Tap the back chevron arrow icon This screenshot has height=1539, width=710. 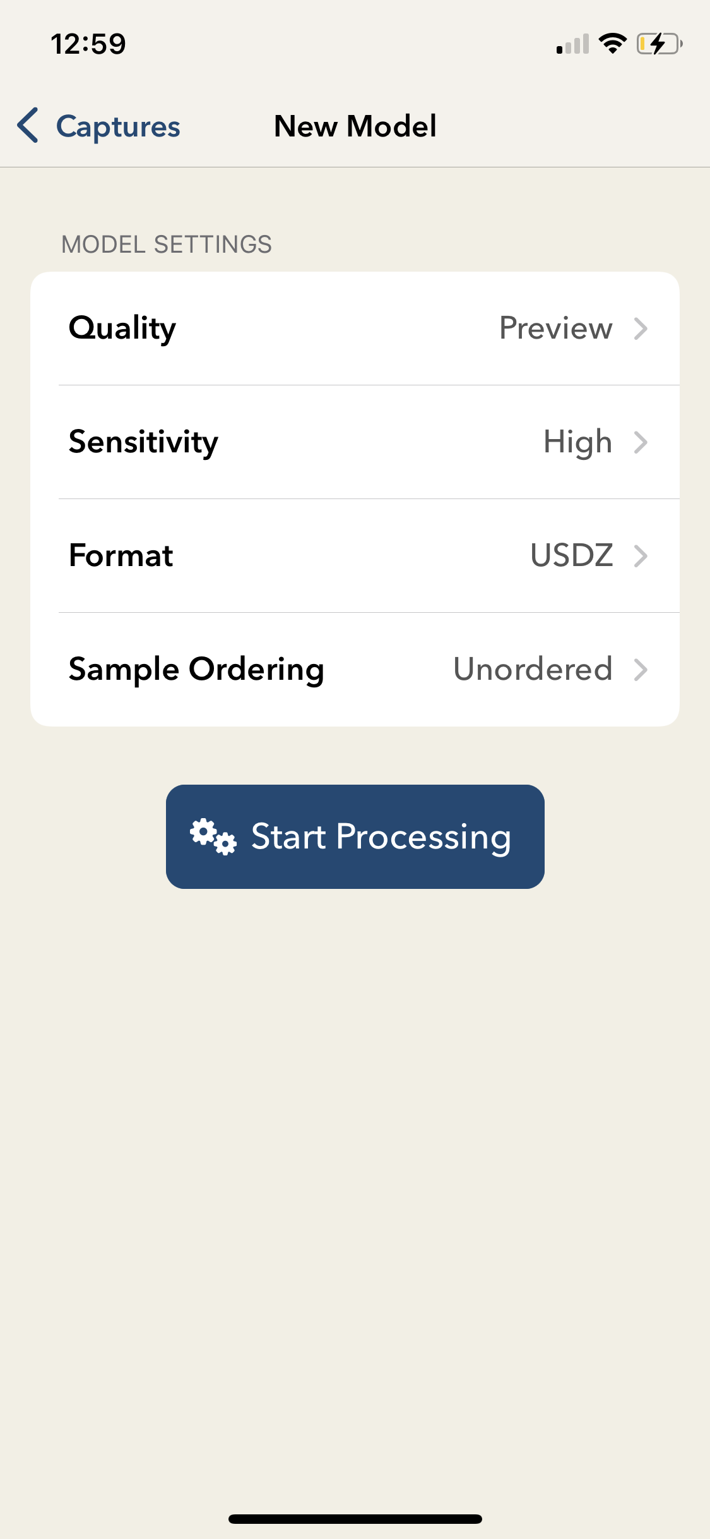28,126
